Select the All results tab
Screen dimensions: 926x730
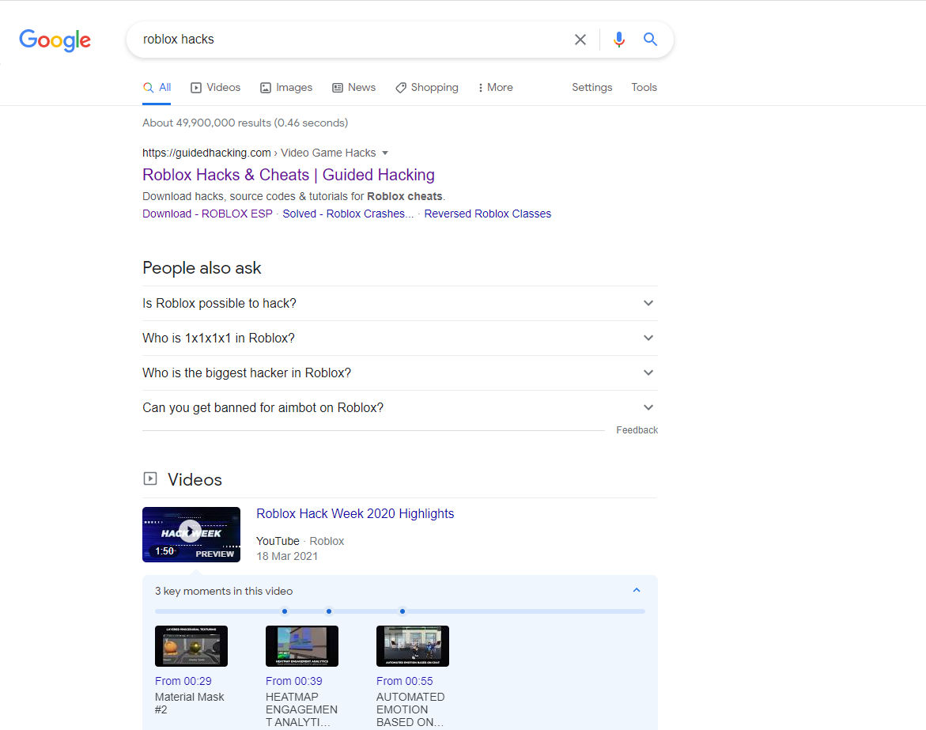point(157,88)
